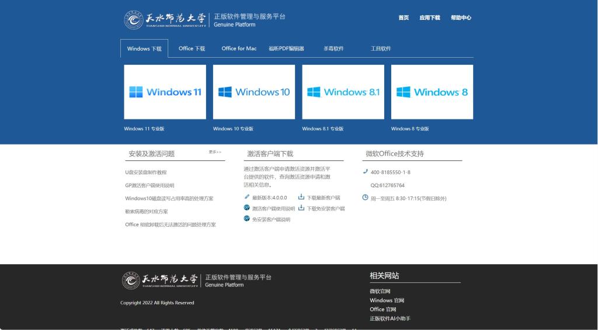Image resolution: width=598 pixels, height=330 pixels.
Task: Open 微软官网 in footer links
Action: (x=380, y=291)
